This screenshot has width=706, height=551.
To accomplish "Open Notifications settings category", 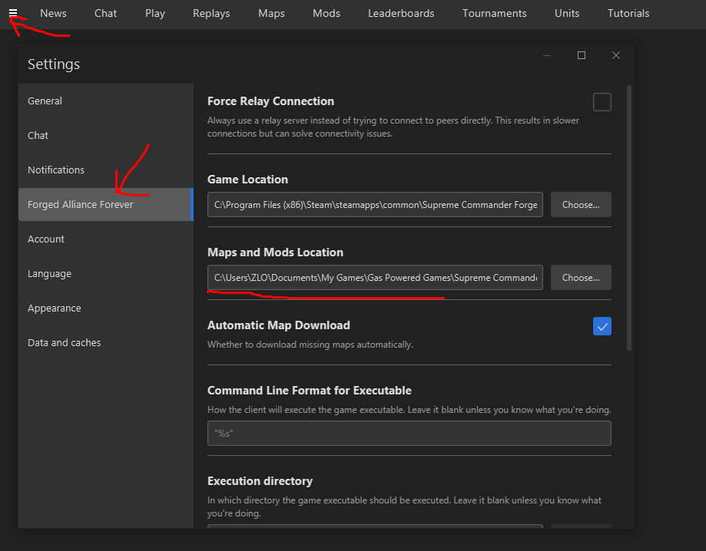I will [x=106, y=170].
